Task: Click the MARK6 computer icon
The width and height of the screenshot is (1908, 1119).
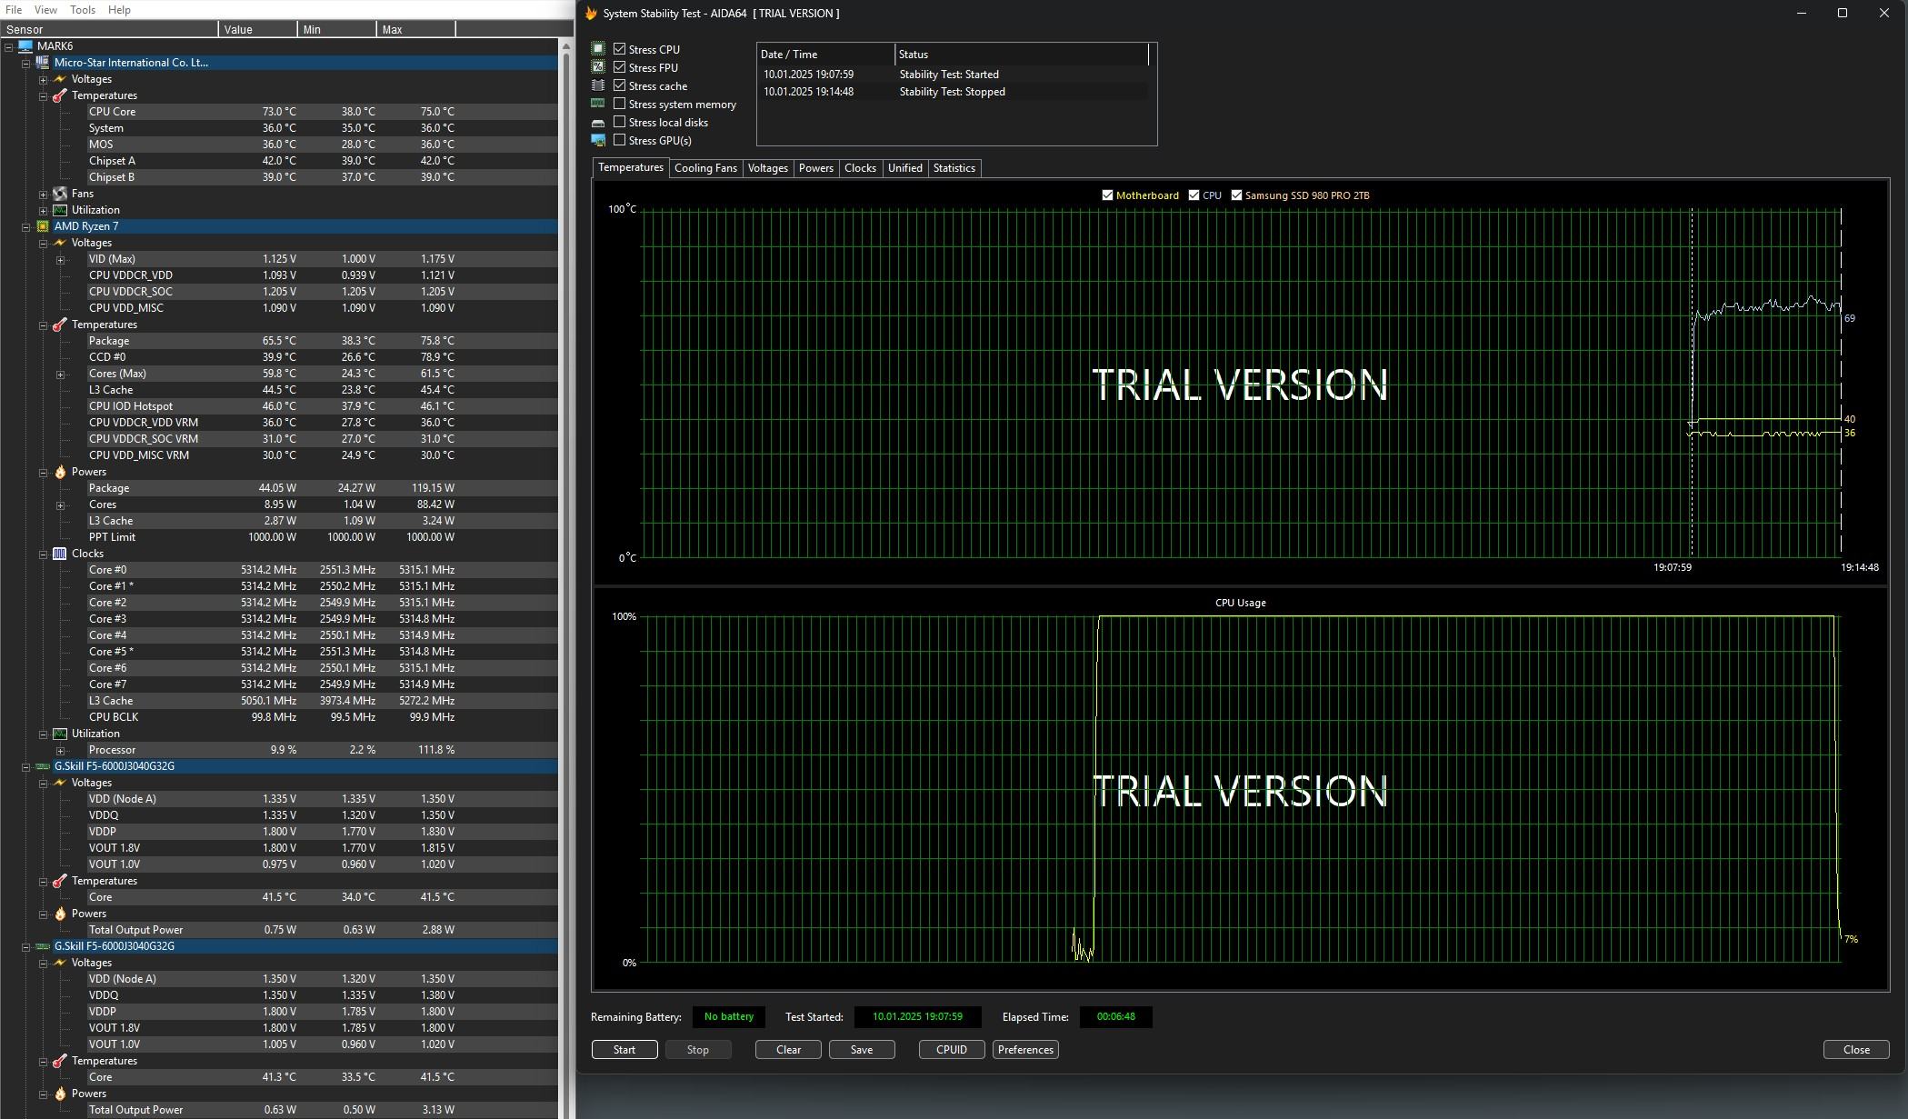Action: pos(25,46)
